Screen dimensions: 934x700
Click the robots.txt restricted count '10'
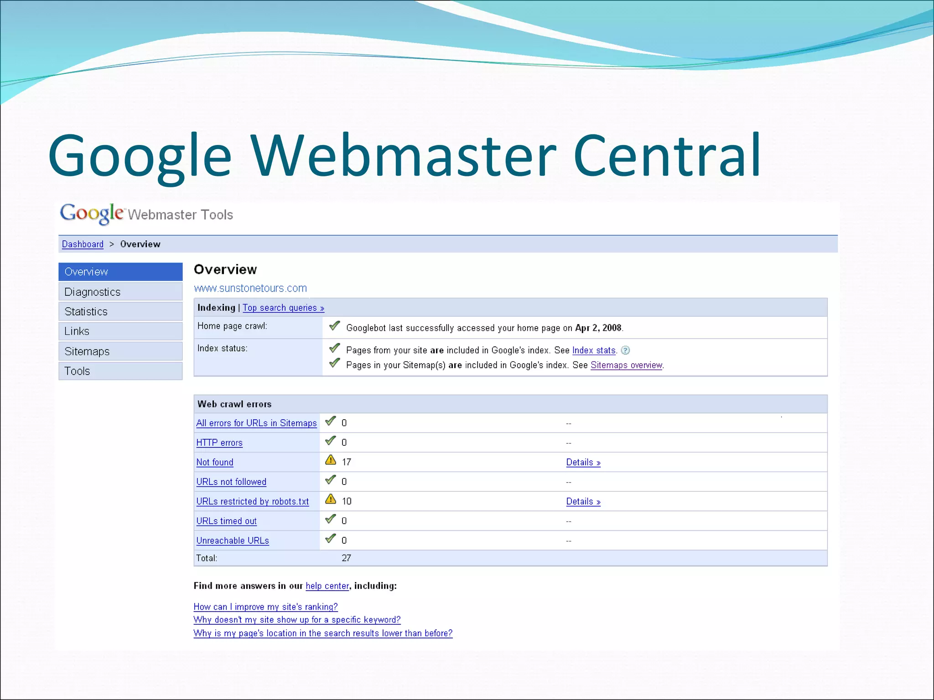(x=347, y=502)
